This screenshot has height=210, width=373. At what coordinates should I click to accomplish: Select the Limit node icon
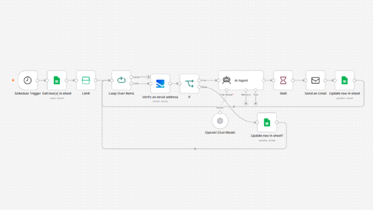[x=86, y=80]
